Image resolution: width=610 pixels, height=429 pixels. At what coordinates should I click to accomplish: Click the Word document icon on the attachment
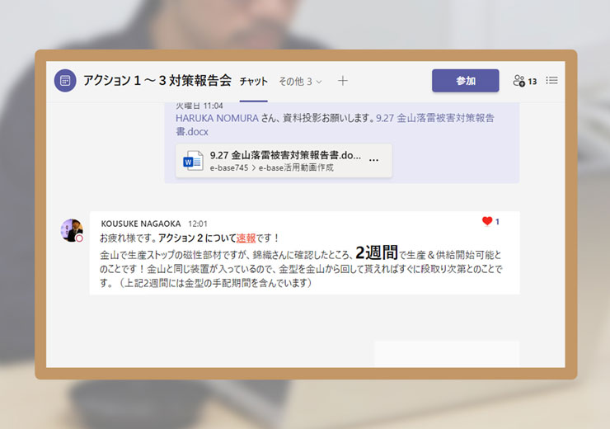(193, 161)
